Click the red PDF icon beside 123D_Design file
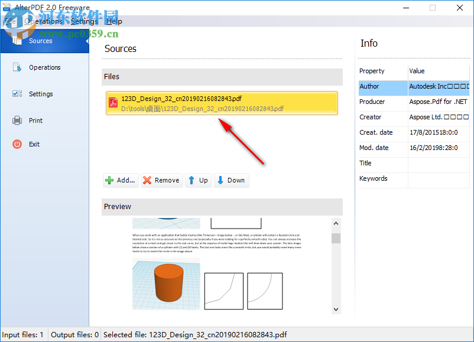 point(112,102)
